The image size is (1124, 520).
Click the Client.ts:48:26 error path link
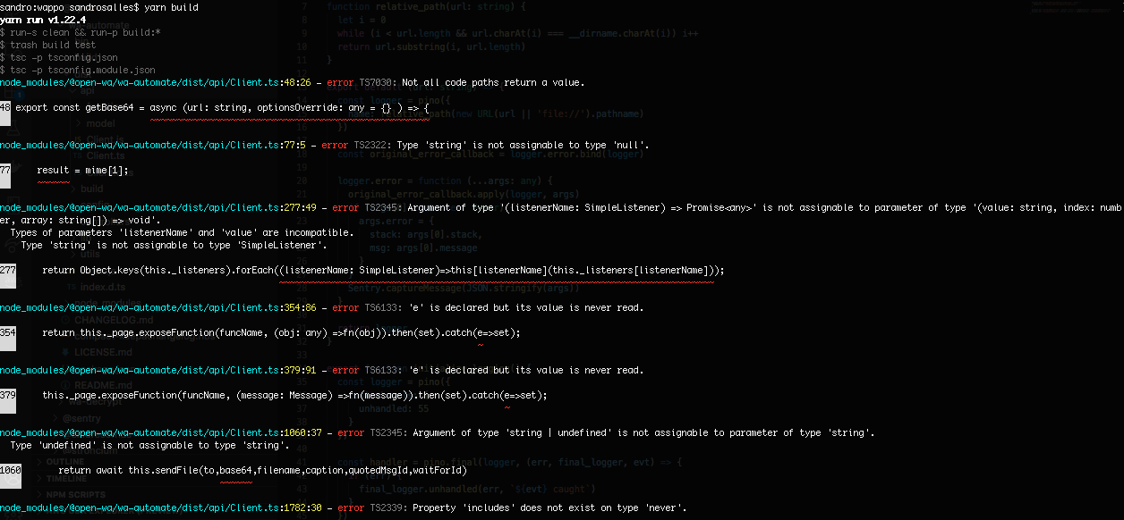[x=155, y=82]
